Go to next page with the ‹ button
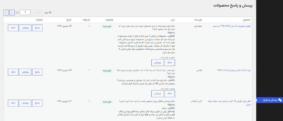 12,13
